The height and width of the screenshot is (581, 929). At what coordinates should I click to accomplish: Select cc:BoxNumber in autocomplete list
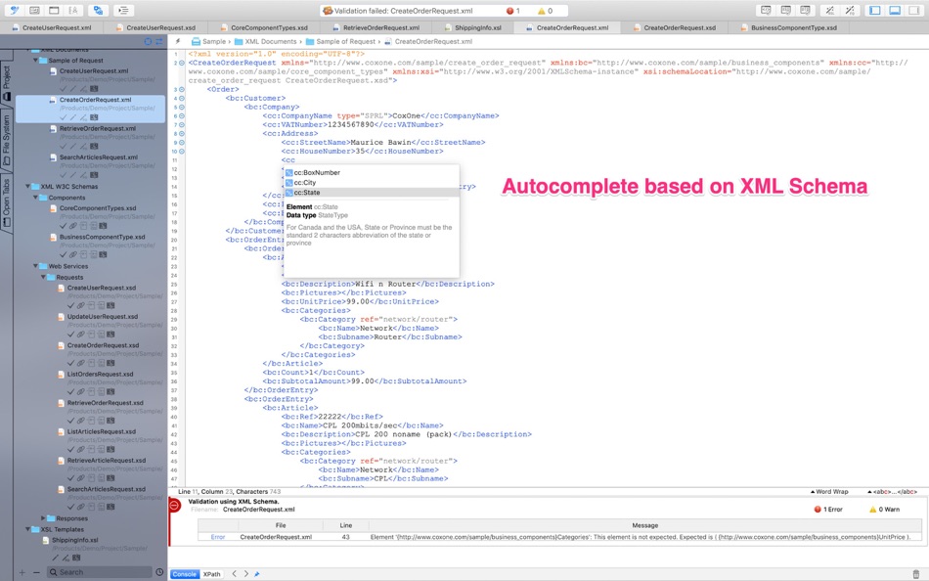pyautogui.click(x=372, y=172)
